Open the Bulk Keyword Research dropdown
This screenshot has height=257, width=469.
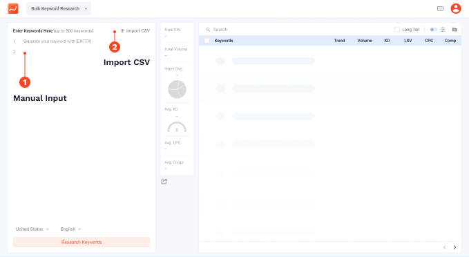(59, 9)
